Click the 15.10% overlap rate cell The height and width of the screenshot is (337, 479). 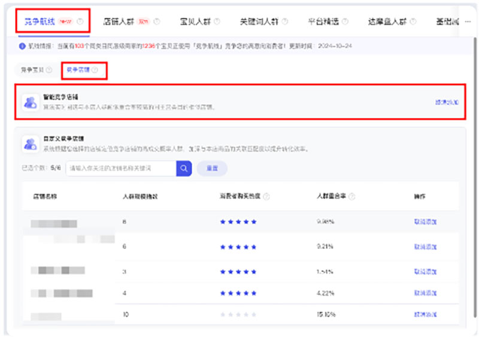click(326, 314)
